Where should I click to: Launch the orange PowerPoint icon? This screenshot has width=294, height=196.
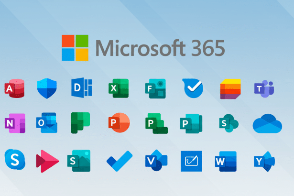coord(119,122)
